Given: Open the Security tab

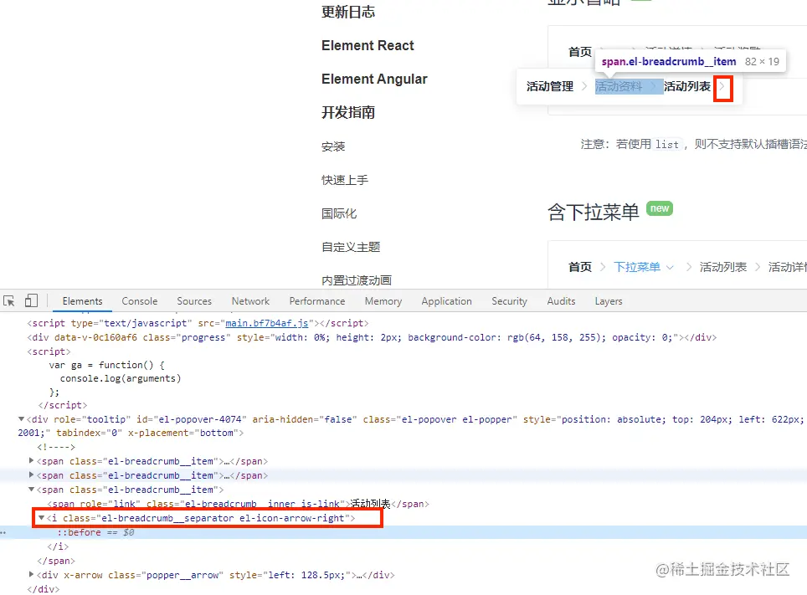Looking at the screenshot, I should [509, 301].
